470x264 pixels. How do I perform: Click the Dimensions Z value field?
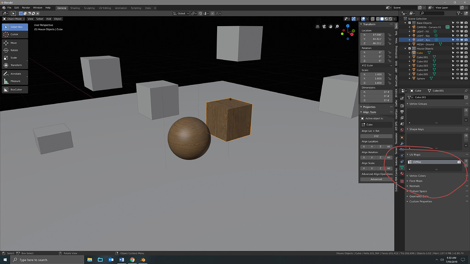pos(376,100)
